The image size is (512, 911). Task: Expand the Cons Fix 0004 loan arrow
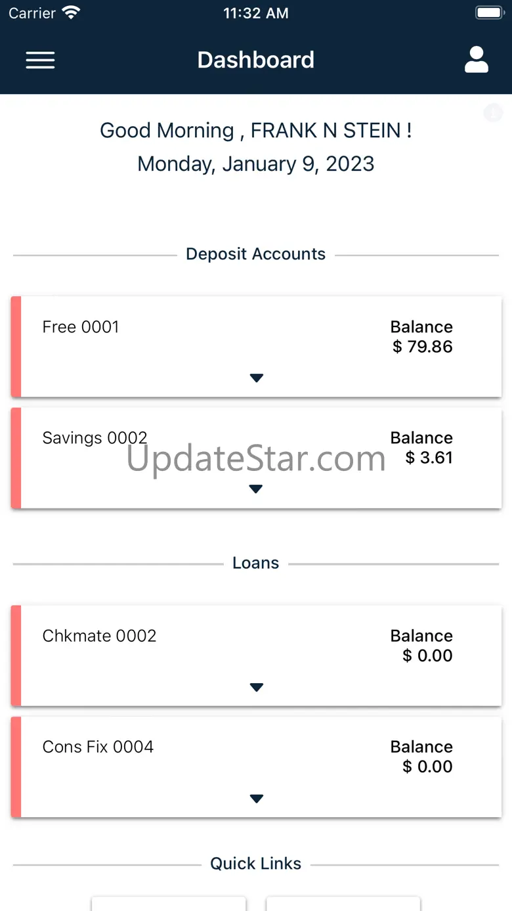pos(257,799)
